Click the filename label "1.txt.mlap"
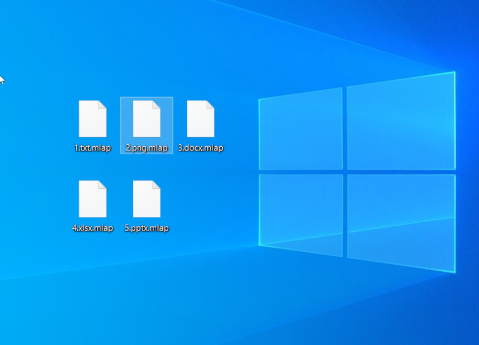Viewport: 479px width, 345px height. coord(93,148)
